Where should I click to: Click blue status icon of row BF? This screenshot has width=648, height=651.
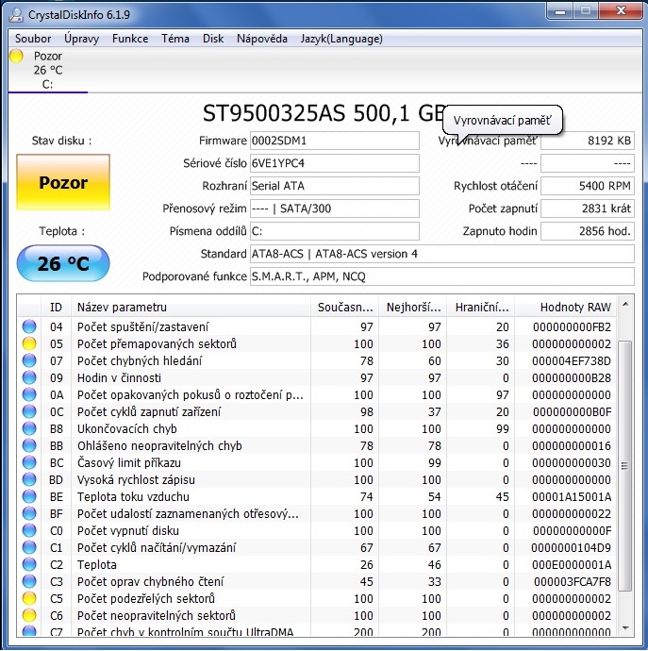pyautogui.click(x=29, y=514)
